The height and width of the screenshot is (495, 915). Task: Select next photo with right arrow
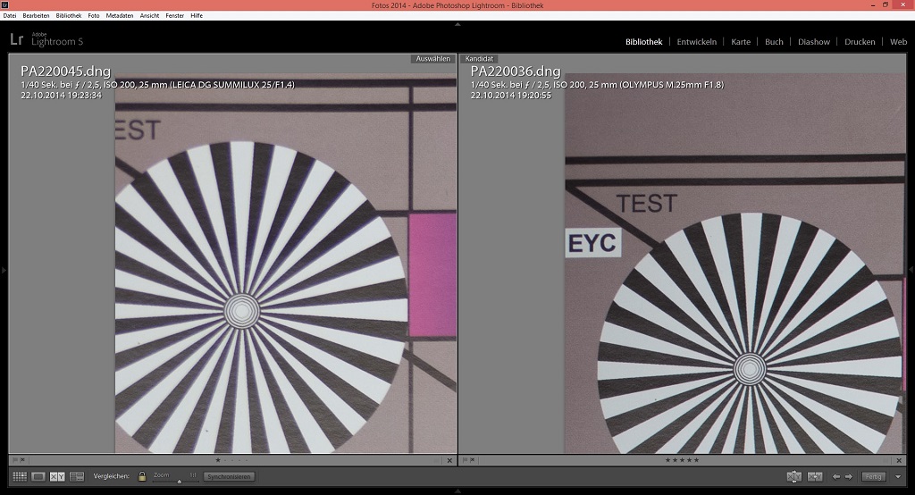849,477
